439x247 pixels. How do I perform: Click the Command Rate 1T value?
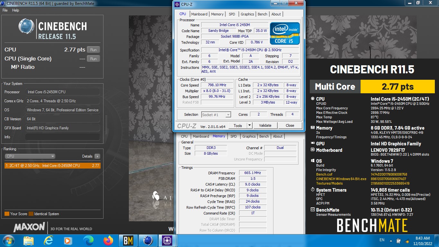(253, 213)
